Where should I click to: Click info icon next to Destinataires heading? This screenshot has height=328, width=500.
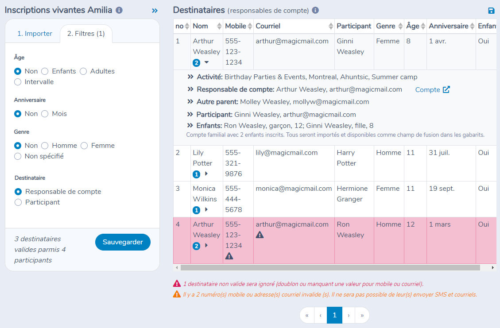point(315,10)
